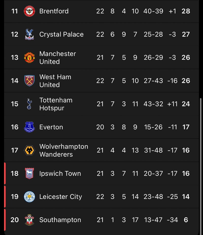The height and width of the screenshot is (235, 203).
Task: Tap the Everton club badge
Action: pos(29,127)
